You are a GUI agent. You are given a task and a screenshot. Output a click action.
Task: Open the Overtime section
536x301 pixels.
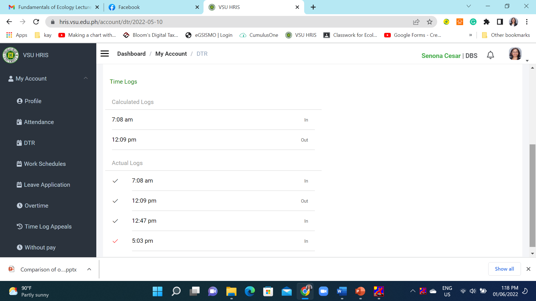tap(36, 205)
